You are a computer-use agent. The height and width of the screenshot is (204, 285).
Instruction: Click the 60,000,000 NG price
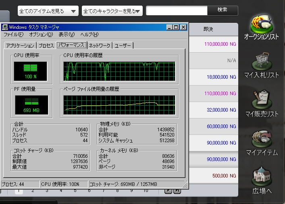[221, 126]
